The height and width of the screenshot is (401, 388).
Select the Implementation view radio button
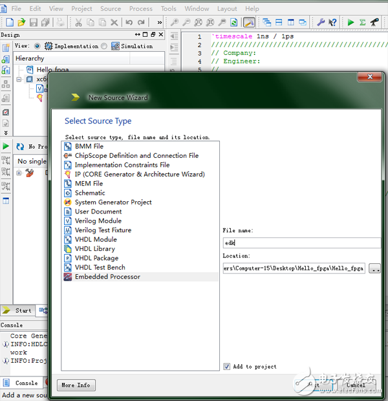click(x=37, y=47)
